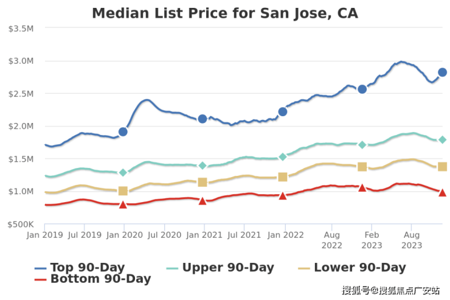Click the blue Top 90-Day legend line swatch
Screen dimensions: 450x300
click(x=41, y=268)
